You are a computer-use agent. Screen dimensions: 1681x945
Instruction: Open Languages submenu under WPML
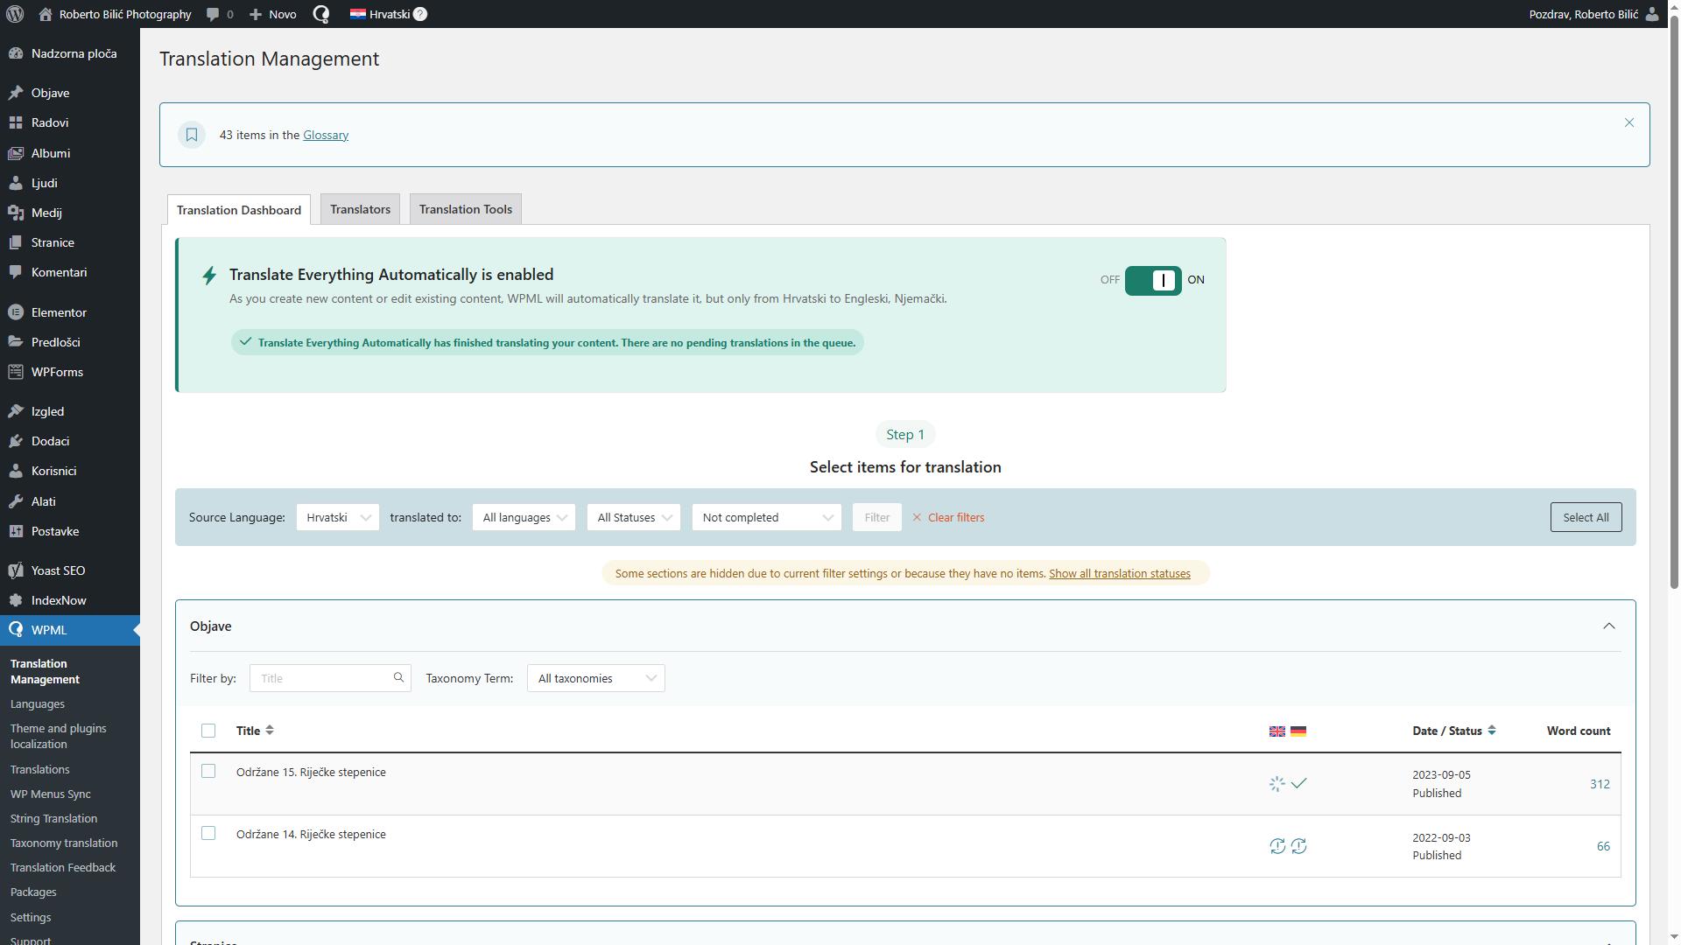click(x=38, y=704)
